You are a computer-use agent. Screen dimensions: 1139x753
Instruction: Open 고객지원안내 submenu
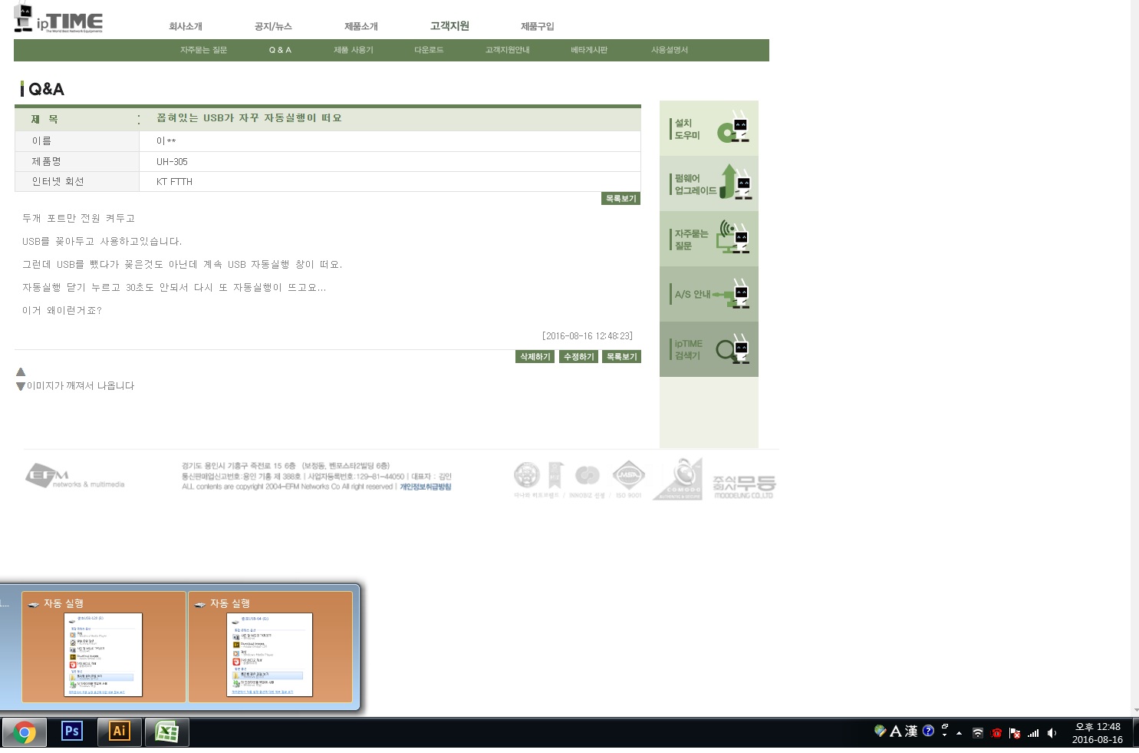tap(507, 50)
